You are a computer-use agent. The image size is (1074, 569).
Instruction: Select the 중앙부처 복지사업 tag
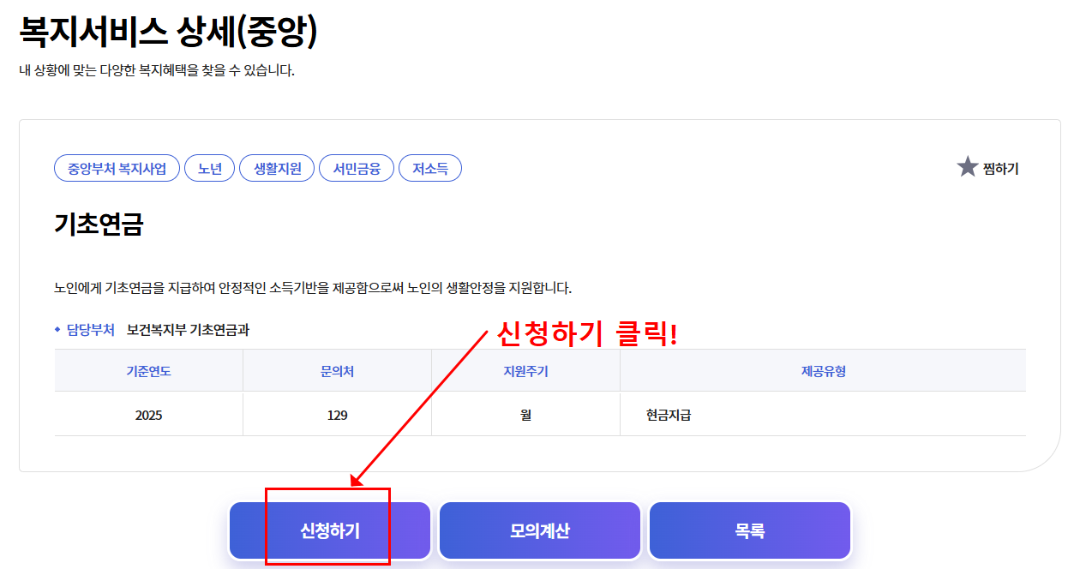click(x=116, y=168)
